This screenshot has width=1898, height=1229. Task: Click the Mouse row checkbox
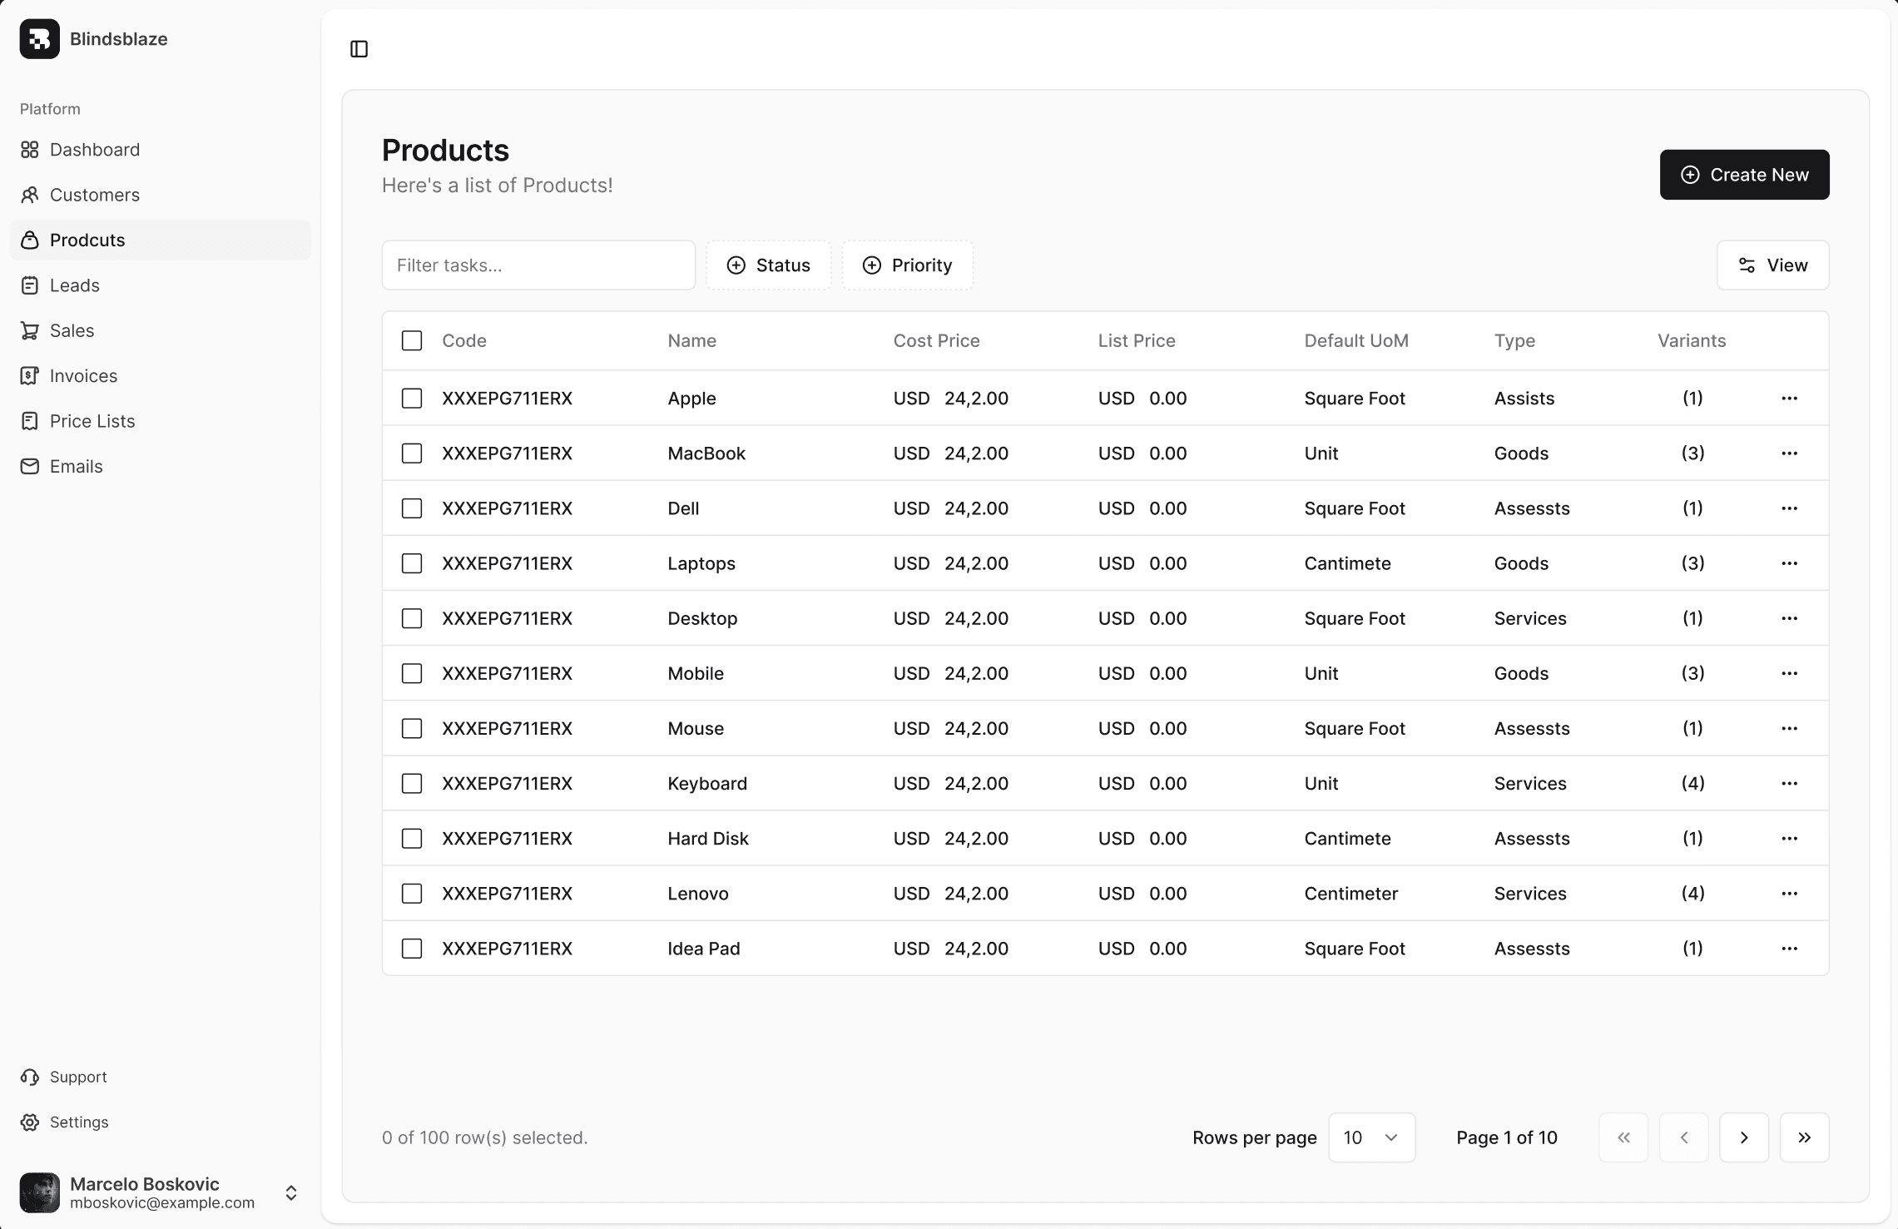click(x=412, y=728)
